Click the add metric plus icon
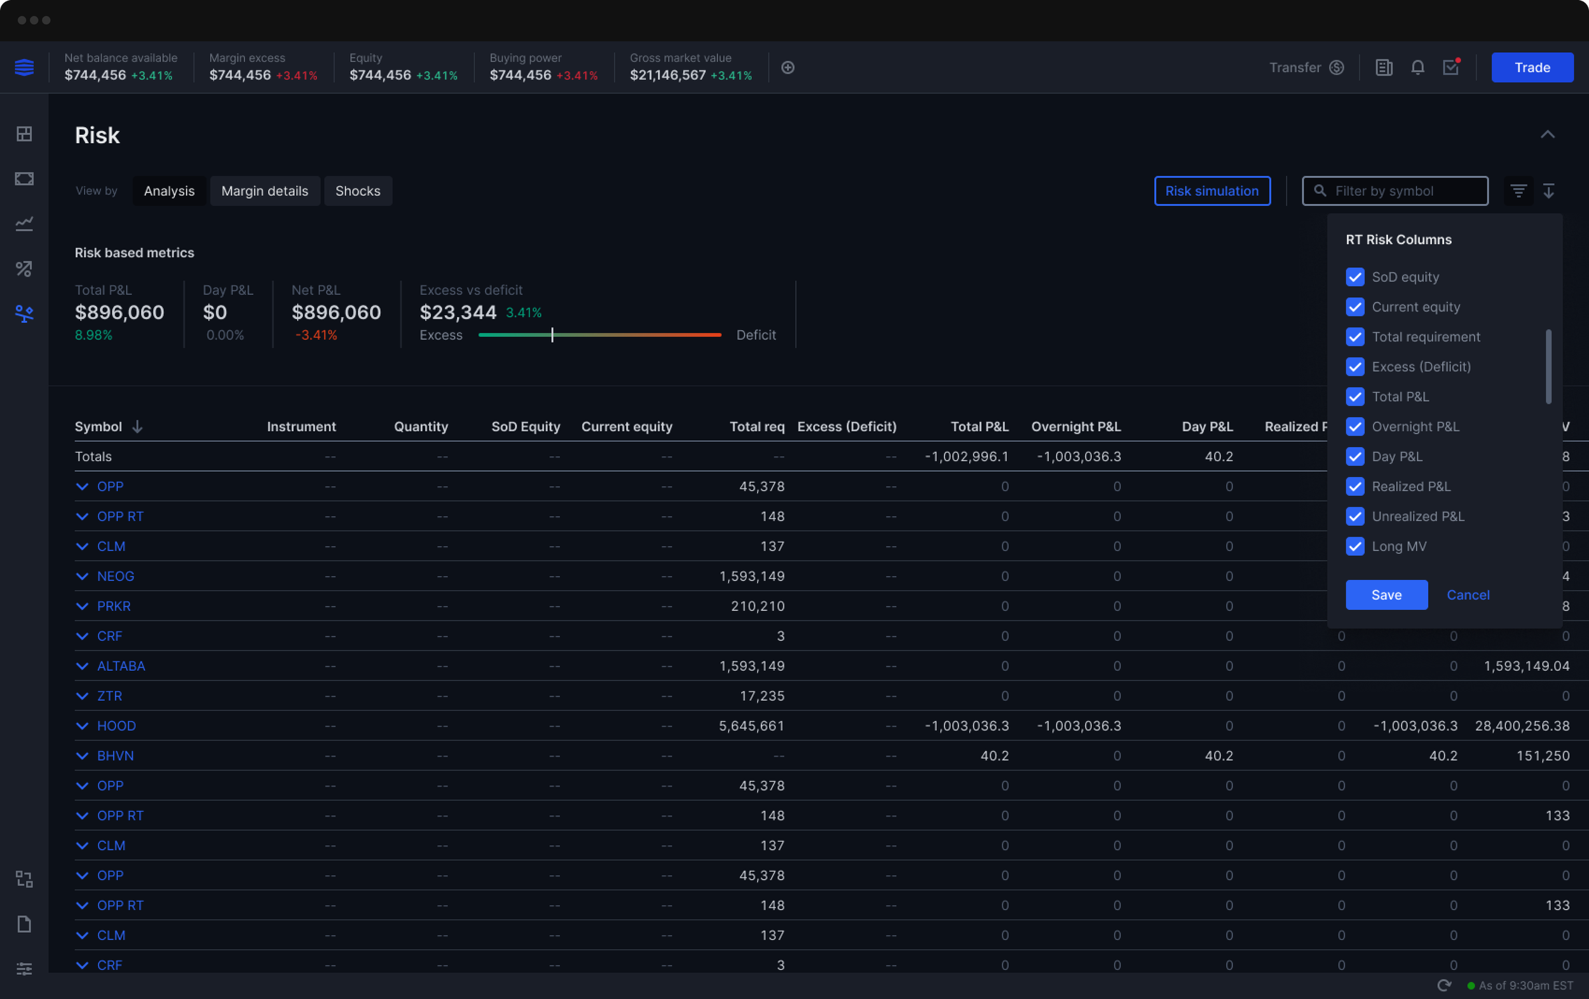This screenshot has height=999, width=1589. coord(788,67)
